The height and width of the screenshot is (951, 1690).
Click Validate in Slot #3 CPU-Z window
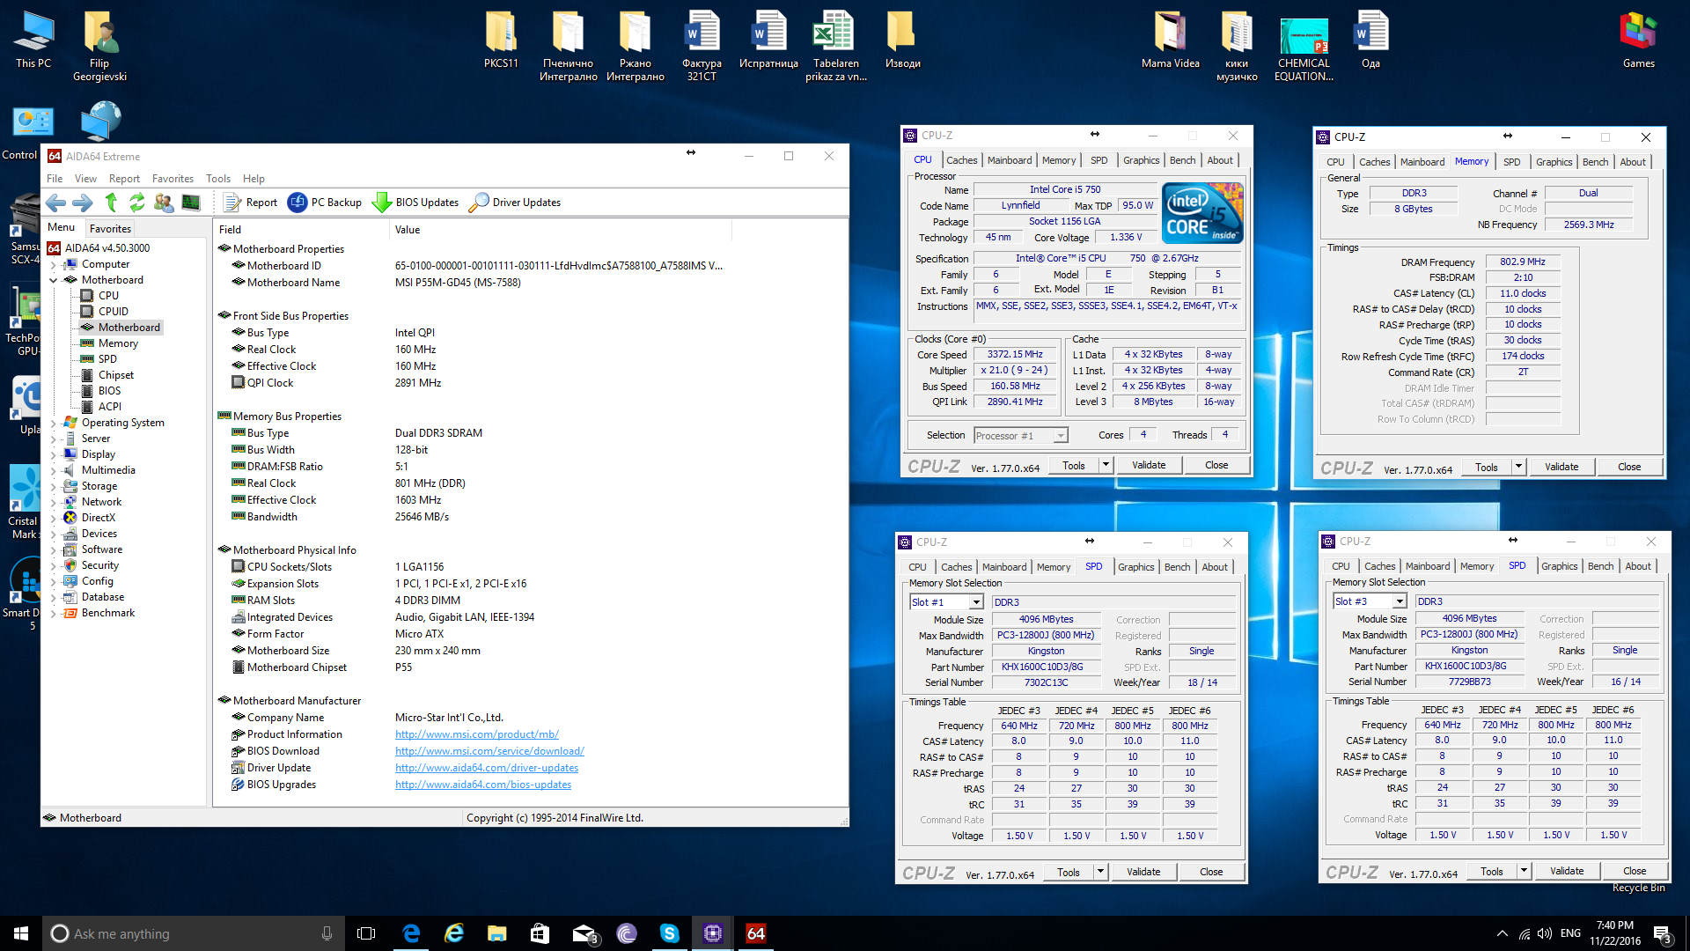(x=1567, y=871)
